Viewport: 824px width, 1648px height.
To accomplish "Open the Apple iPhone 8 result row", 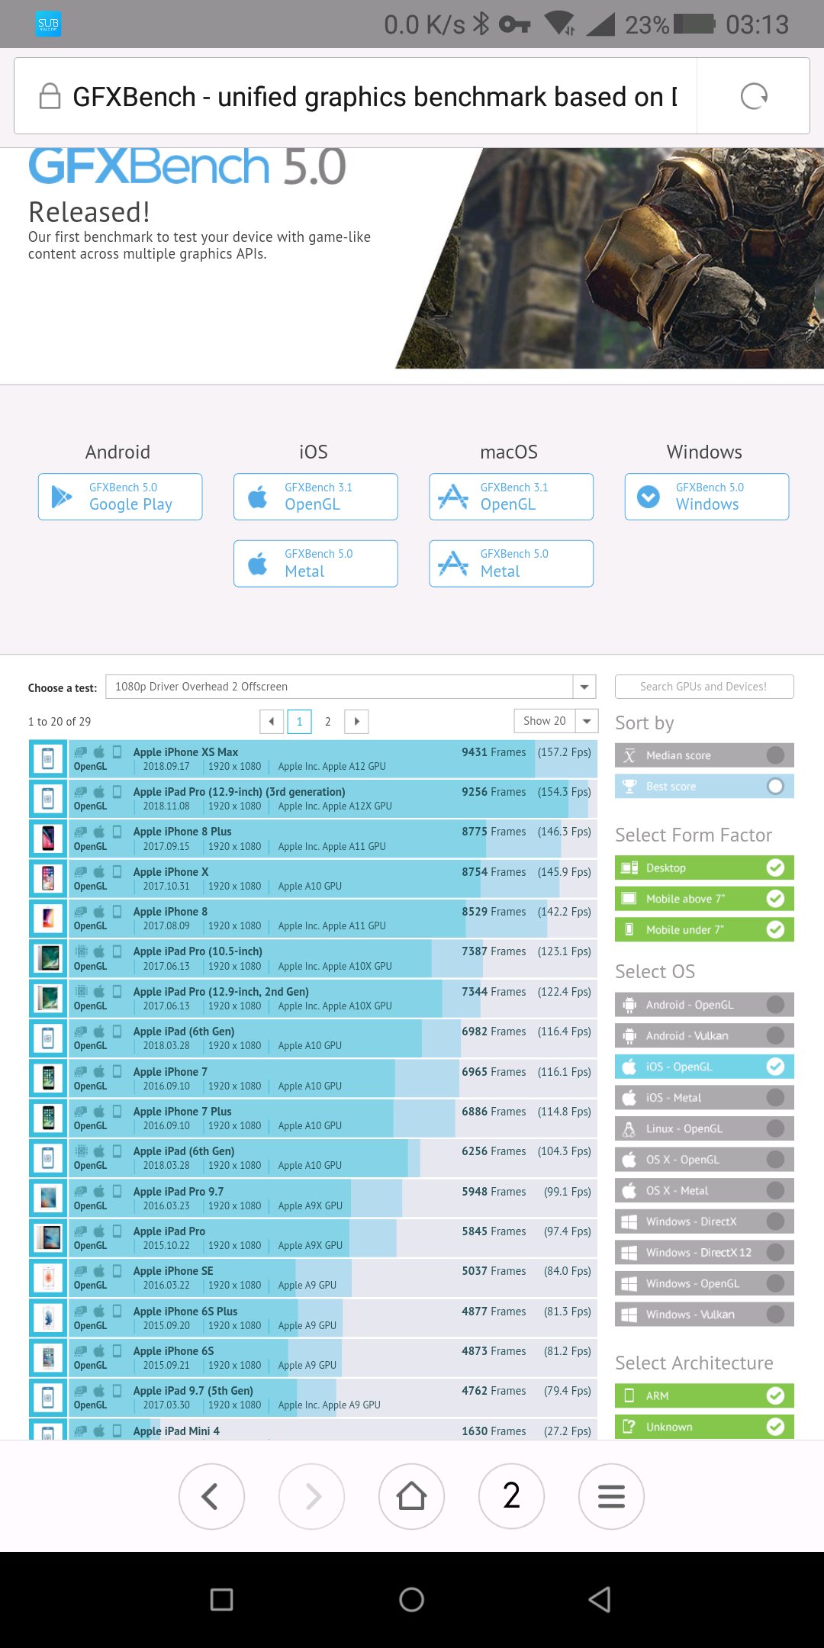I will 313,919.
